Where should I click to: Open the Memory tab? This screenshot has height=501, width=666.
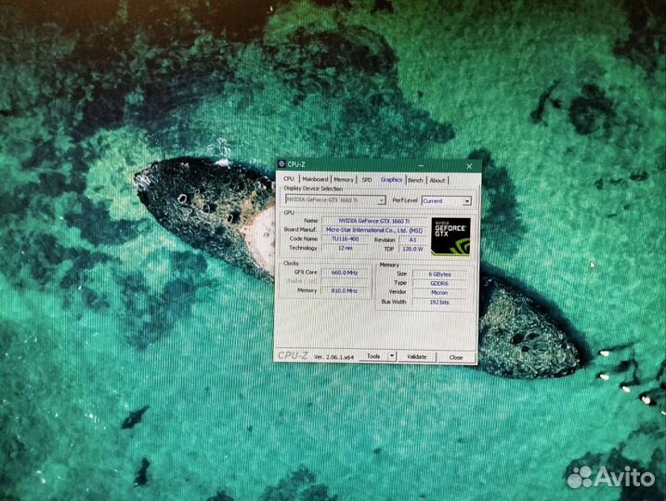(344, 180)
